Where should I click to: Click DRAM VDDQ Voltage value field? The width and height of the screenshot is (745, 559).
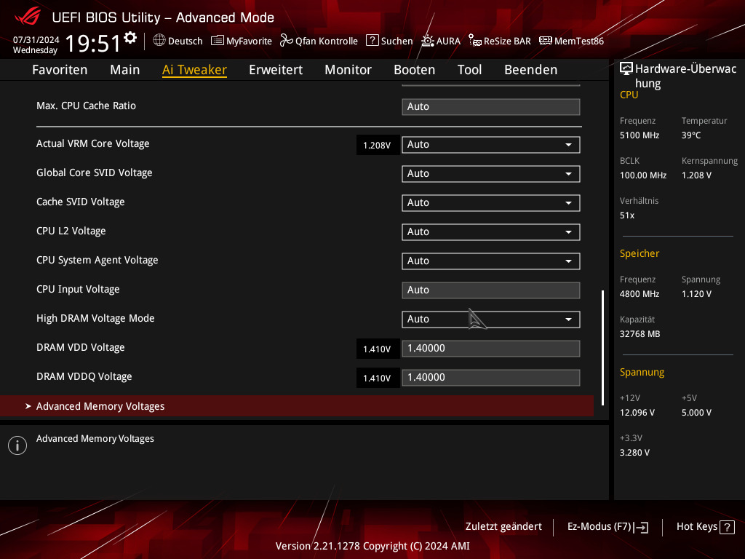pyautogui.click(x=490, y=378)
